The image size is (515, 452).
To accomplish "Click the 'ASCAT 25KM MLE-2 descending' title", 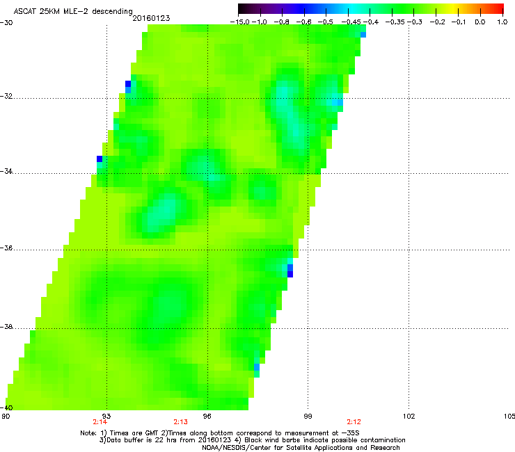I will [73, 12].
